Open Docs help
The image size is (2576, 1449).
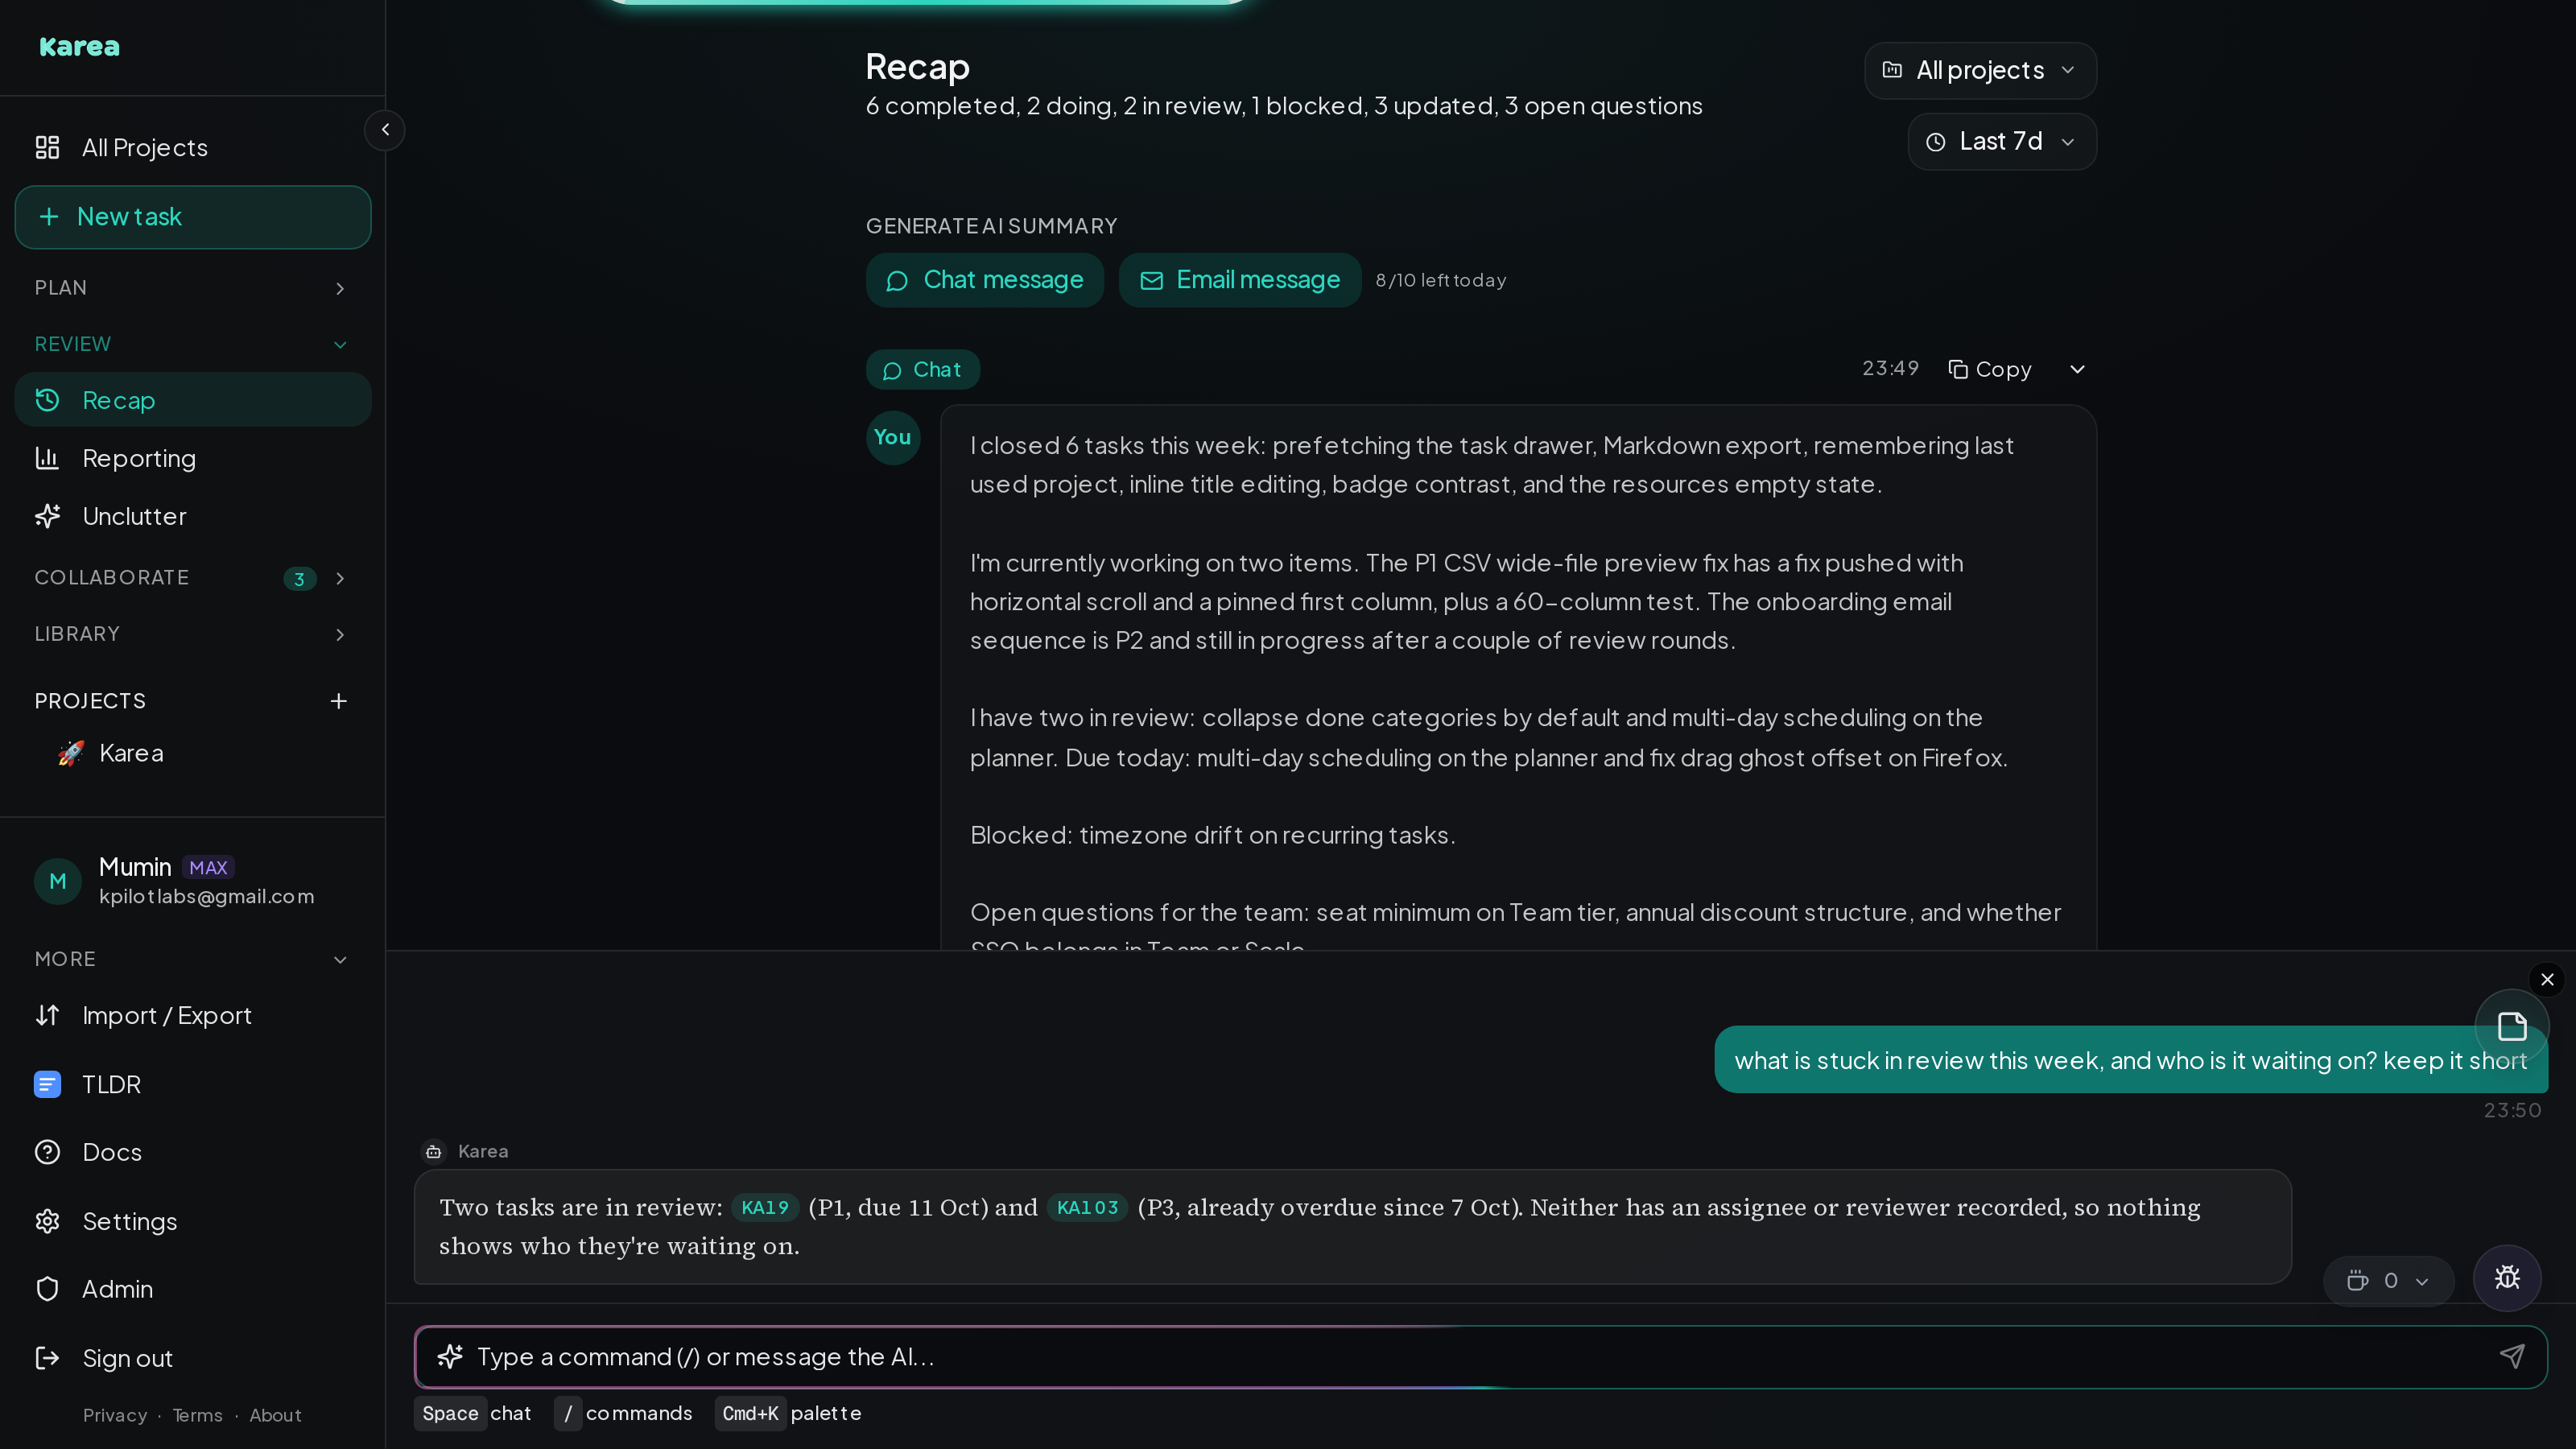pos(193,1152)
